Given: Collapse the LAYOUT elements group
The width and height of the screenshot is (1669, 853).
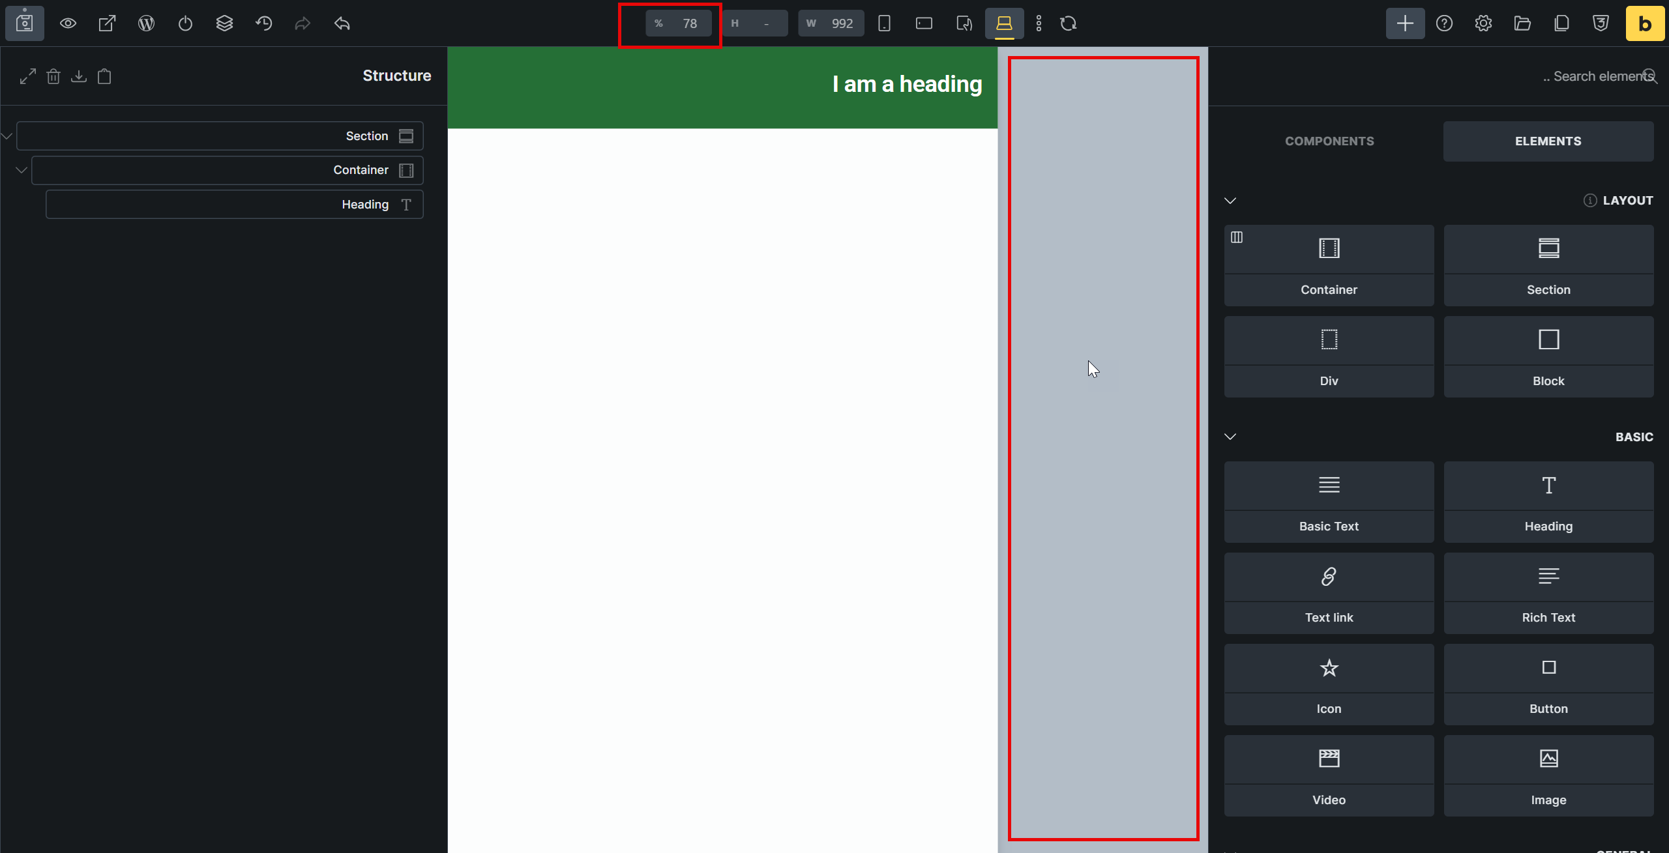Looking at the screenshot, I should point(1230,201).
